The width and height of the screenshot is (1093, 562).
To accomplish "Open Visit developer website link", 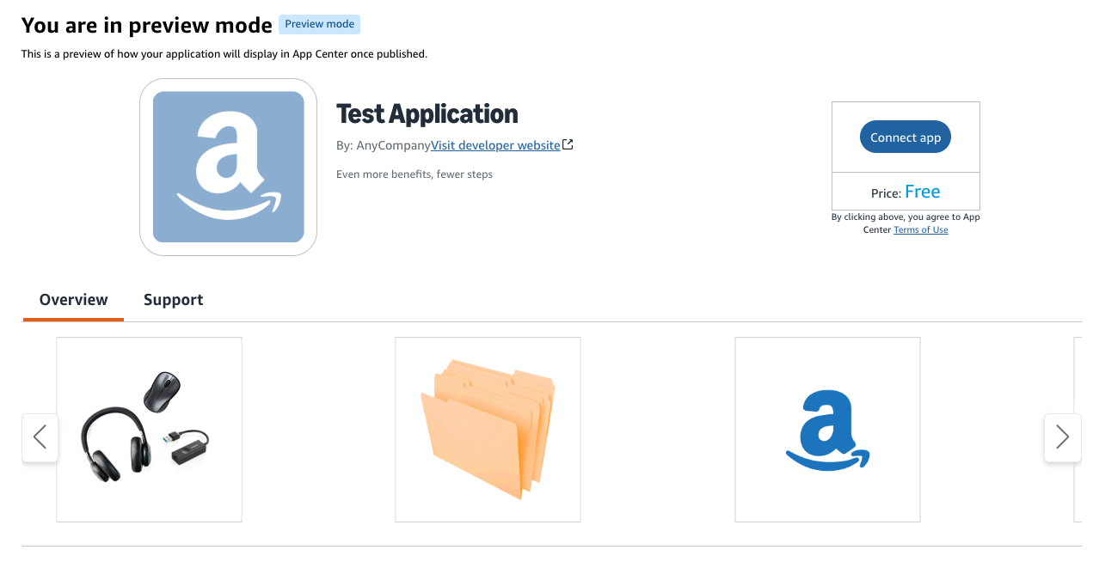I will tap(495, 145).
